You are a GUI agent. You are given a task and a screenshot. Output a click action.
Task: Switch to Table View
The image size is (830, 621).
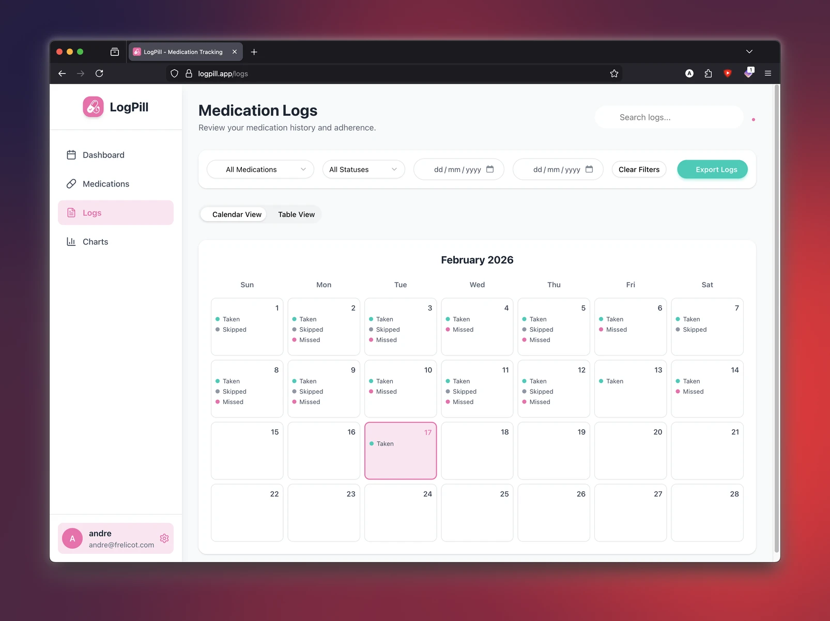pyautogui.click(x=296, y=214)
